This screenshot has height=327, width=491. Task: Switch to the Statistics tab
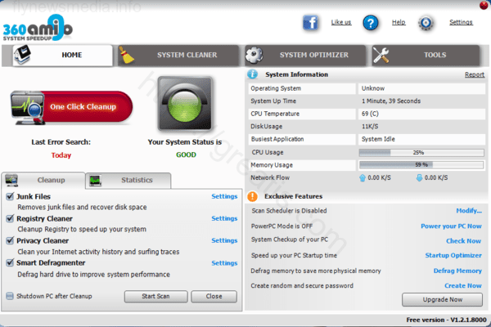point(128,180)
